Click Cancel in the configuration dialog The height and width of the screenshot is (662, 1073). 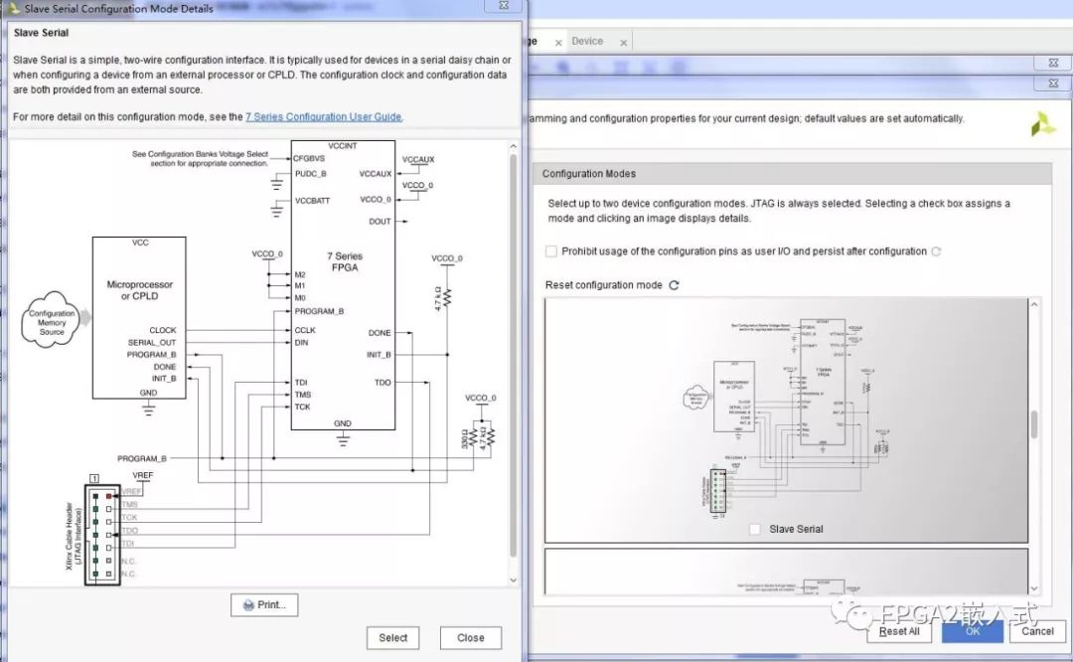[1037, 631]
